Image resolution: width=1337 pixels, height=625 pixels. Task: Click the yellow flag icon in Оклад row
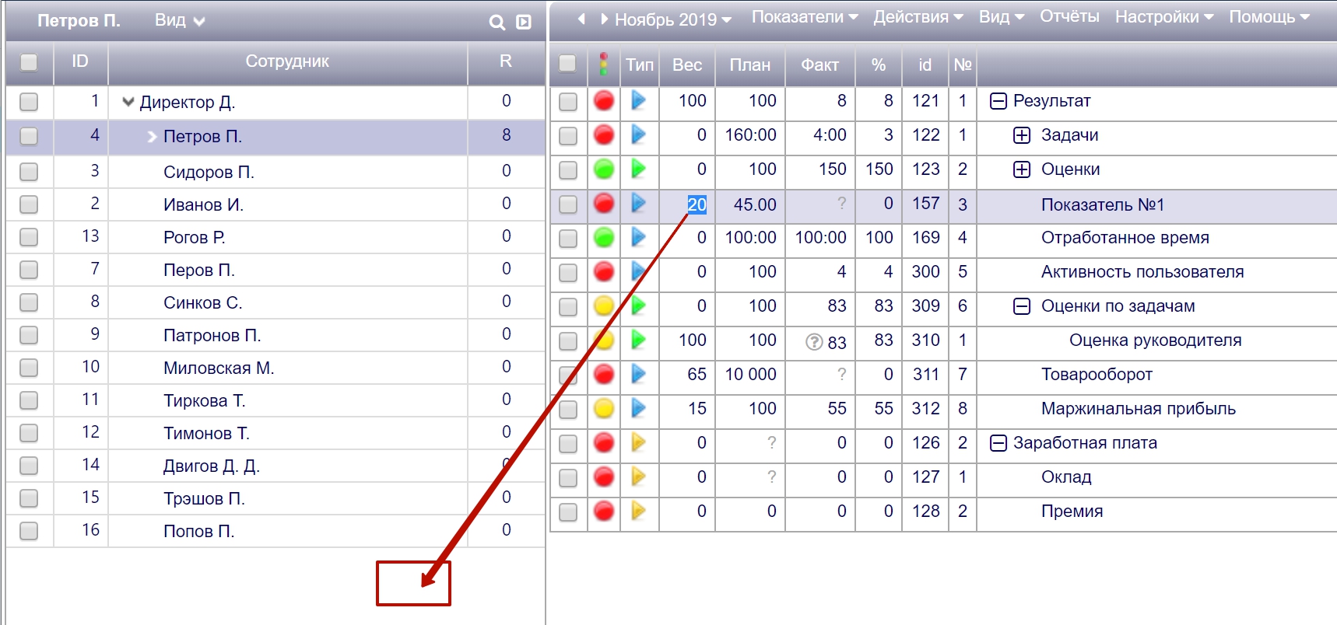638,477
